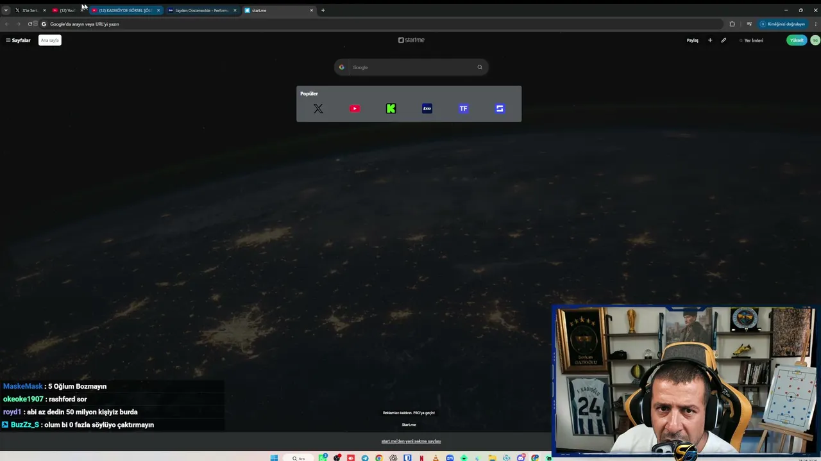Click the Popüler widget title

[309, 93]
